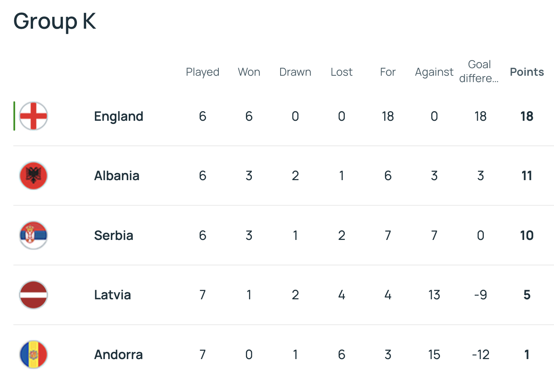Click the For column header
Viewport: 554px width, 381px height.
click(x=388, y=72)
